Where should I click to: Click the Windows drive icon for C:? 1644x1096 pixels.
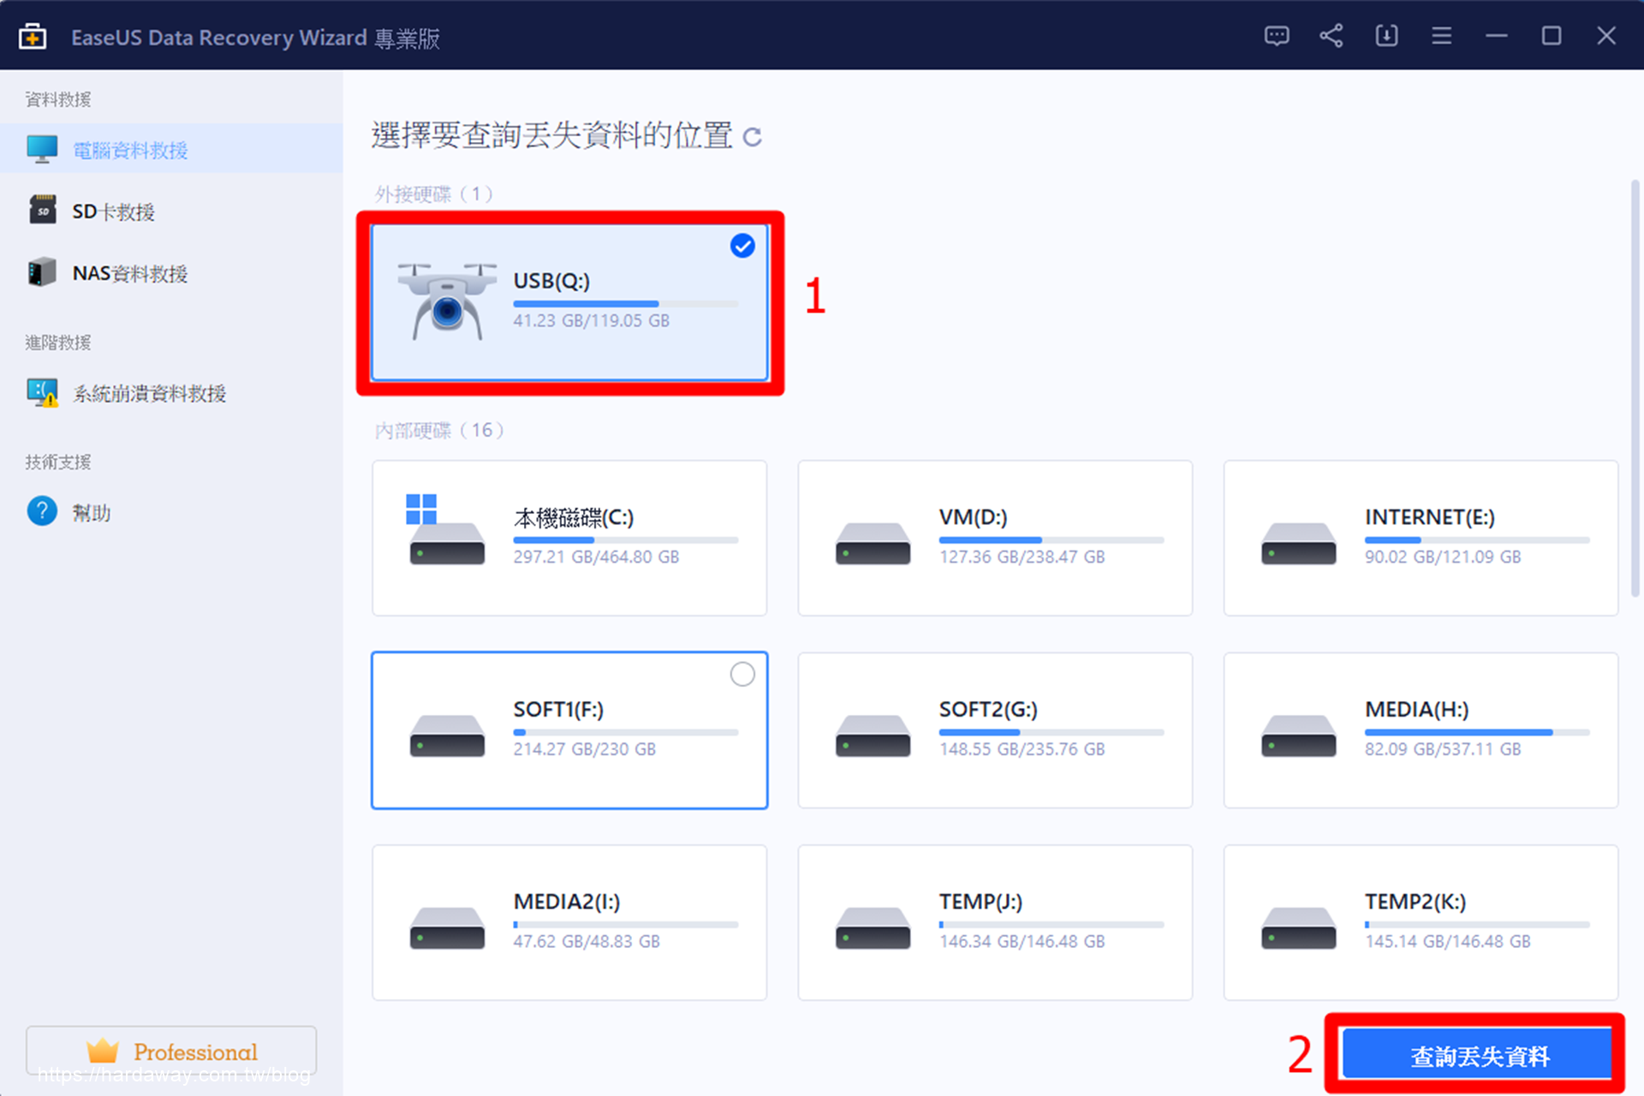(446, 528)
